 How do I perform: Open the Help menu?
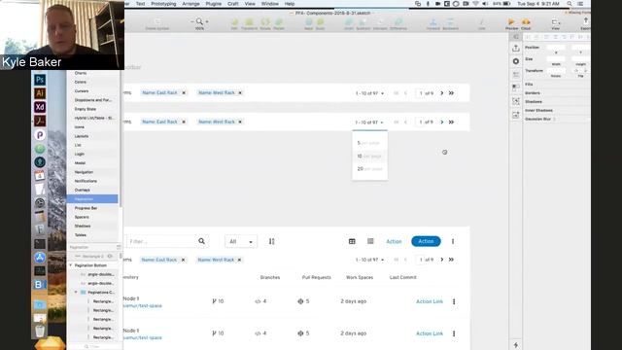(290, 4)
